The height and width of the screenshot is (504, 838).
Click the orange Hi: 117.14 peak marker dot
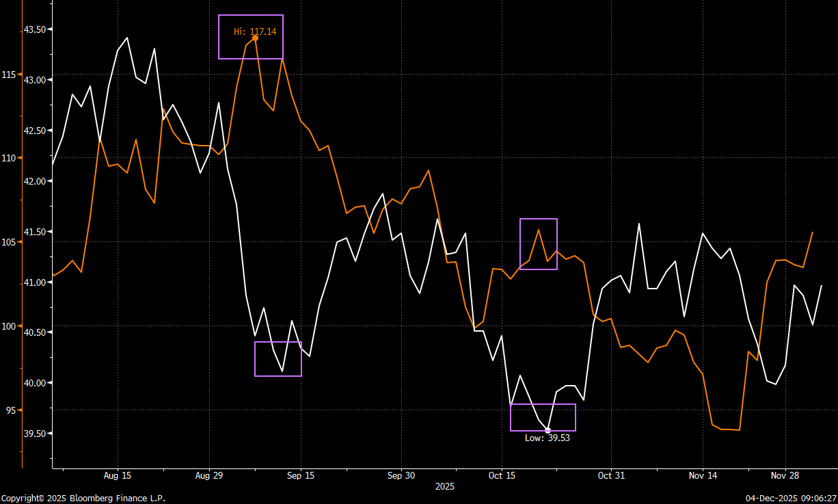point(255,38)
